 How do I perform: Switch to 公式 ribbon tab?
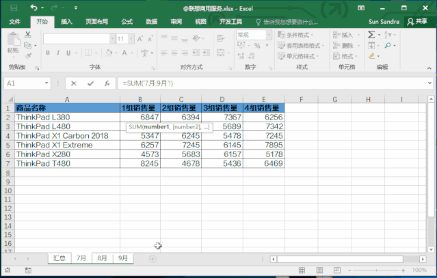127,22
